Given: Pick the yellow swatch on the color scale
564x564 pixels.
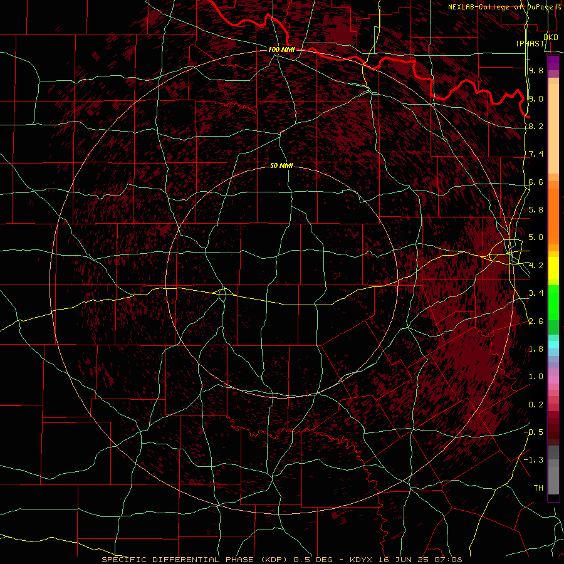Looking at the screenshot, I should [553, 268].
